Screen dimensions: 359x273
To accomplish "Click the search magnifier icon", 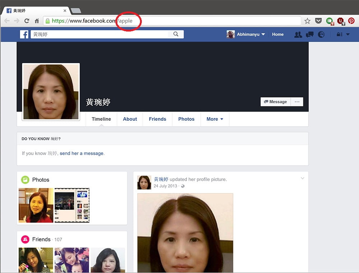I will 176,34.
